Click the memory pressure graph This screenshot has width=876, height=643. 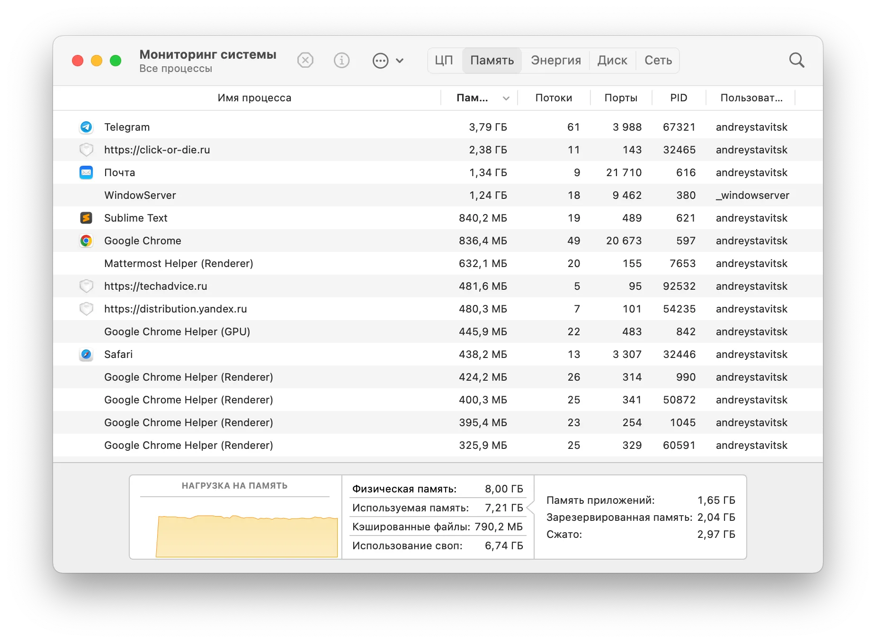[246, 535]
